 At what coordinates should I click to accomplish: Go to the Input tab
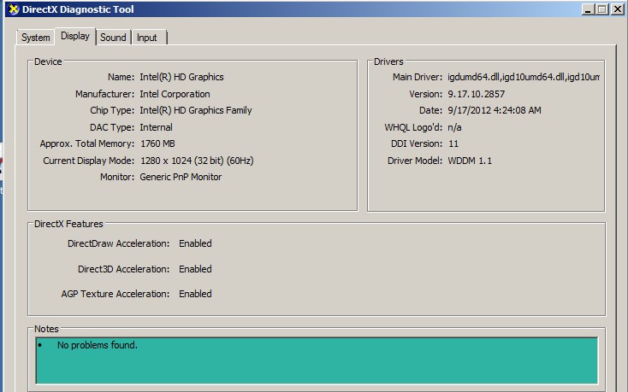tap(149, 38)
